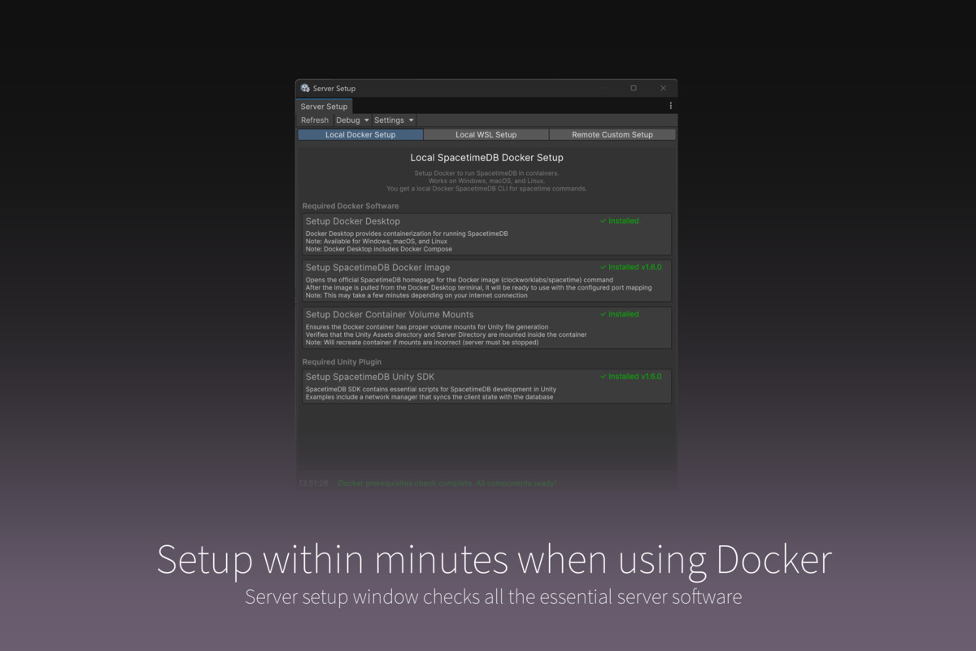Click the Works on Windows, macOS, and Linux text
This screenshot has height=651, width=976.
coord(486,181)
